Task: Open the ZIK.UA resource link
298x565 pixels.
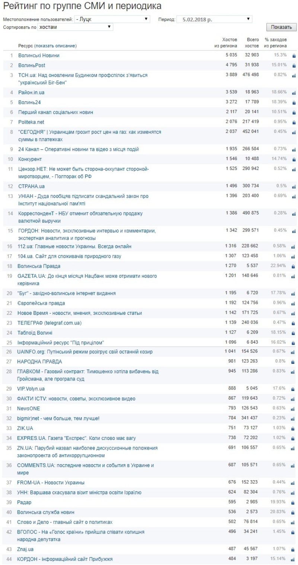Action: pyautogui.click(x=25, y=428)
